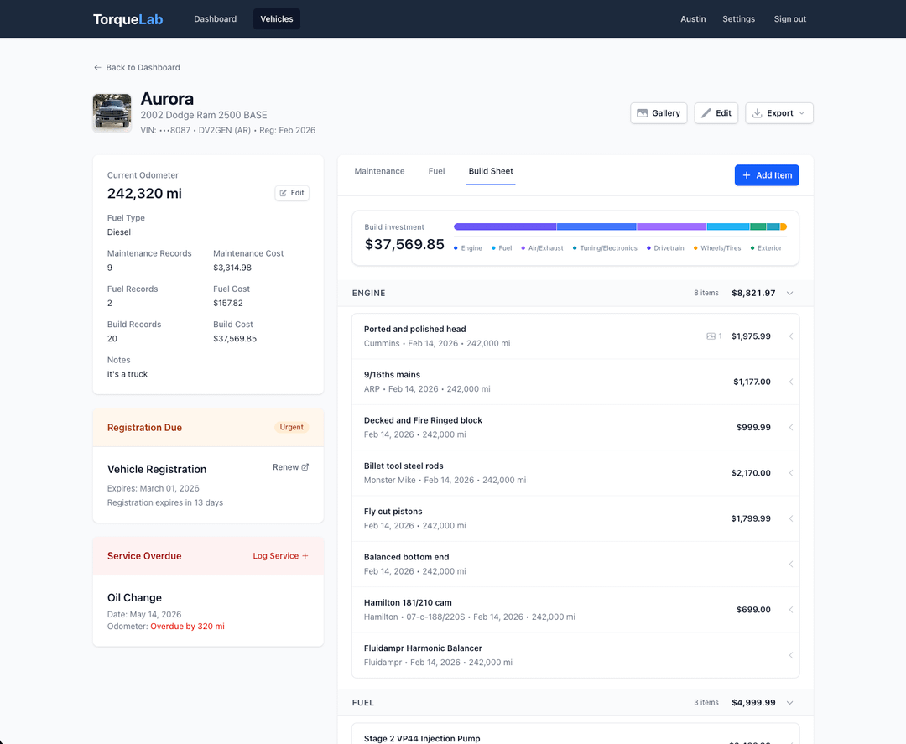Click the odometer Edit button
906x744 pixels.
coord(292,193)
